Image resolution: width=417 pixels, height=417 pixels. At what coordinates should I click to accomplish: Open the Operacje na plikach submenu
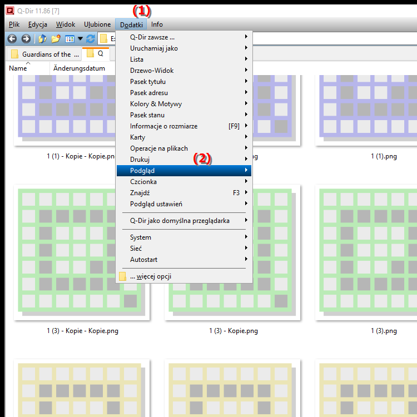(184, 148)
